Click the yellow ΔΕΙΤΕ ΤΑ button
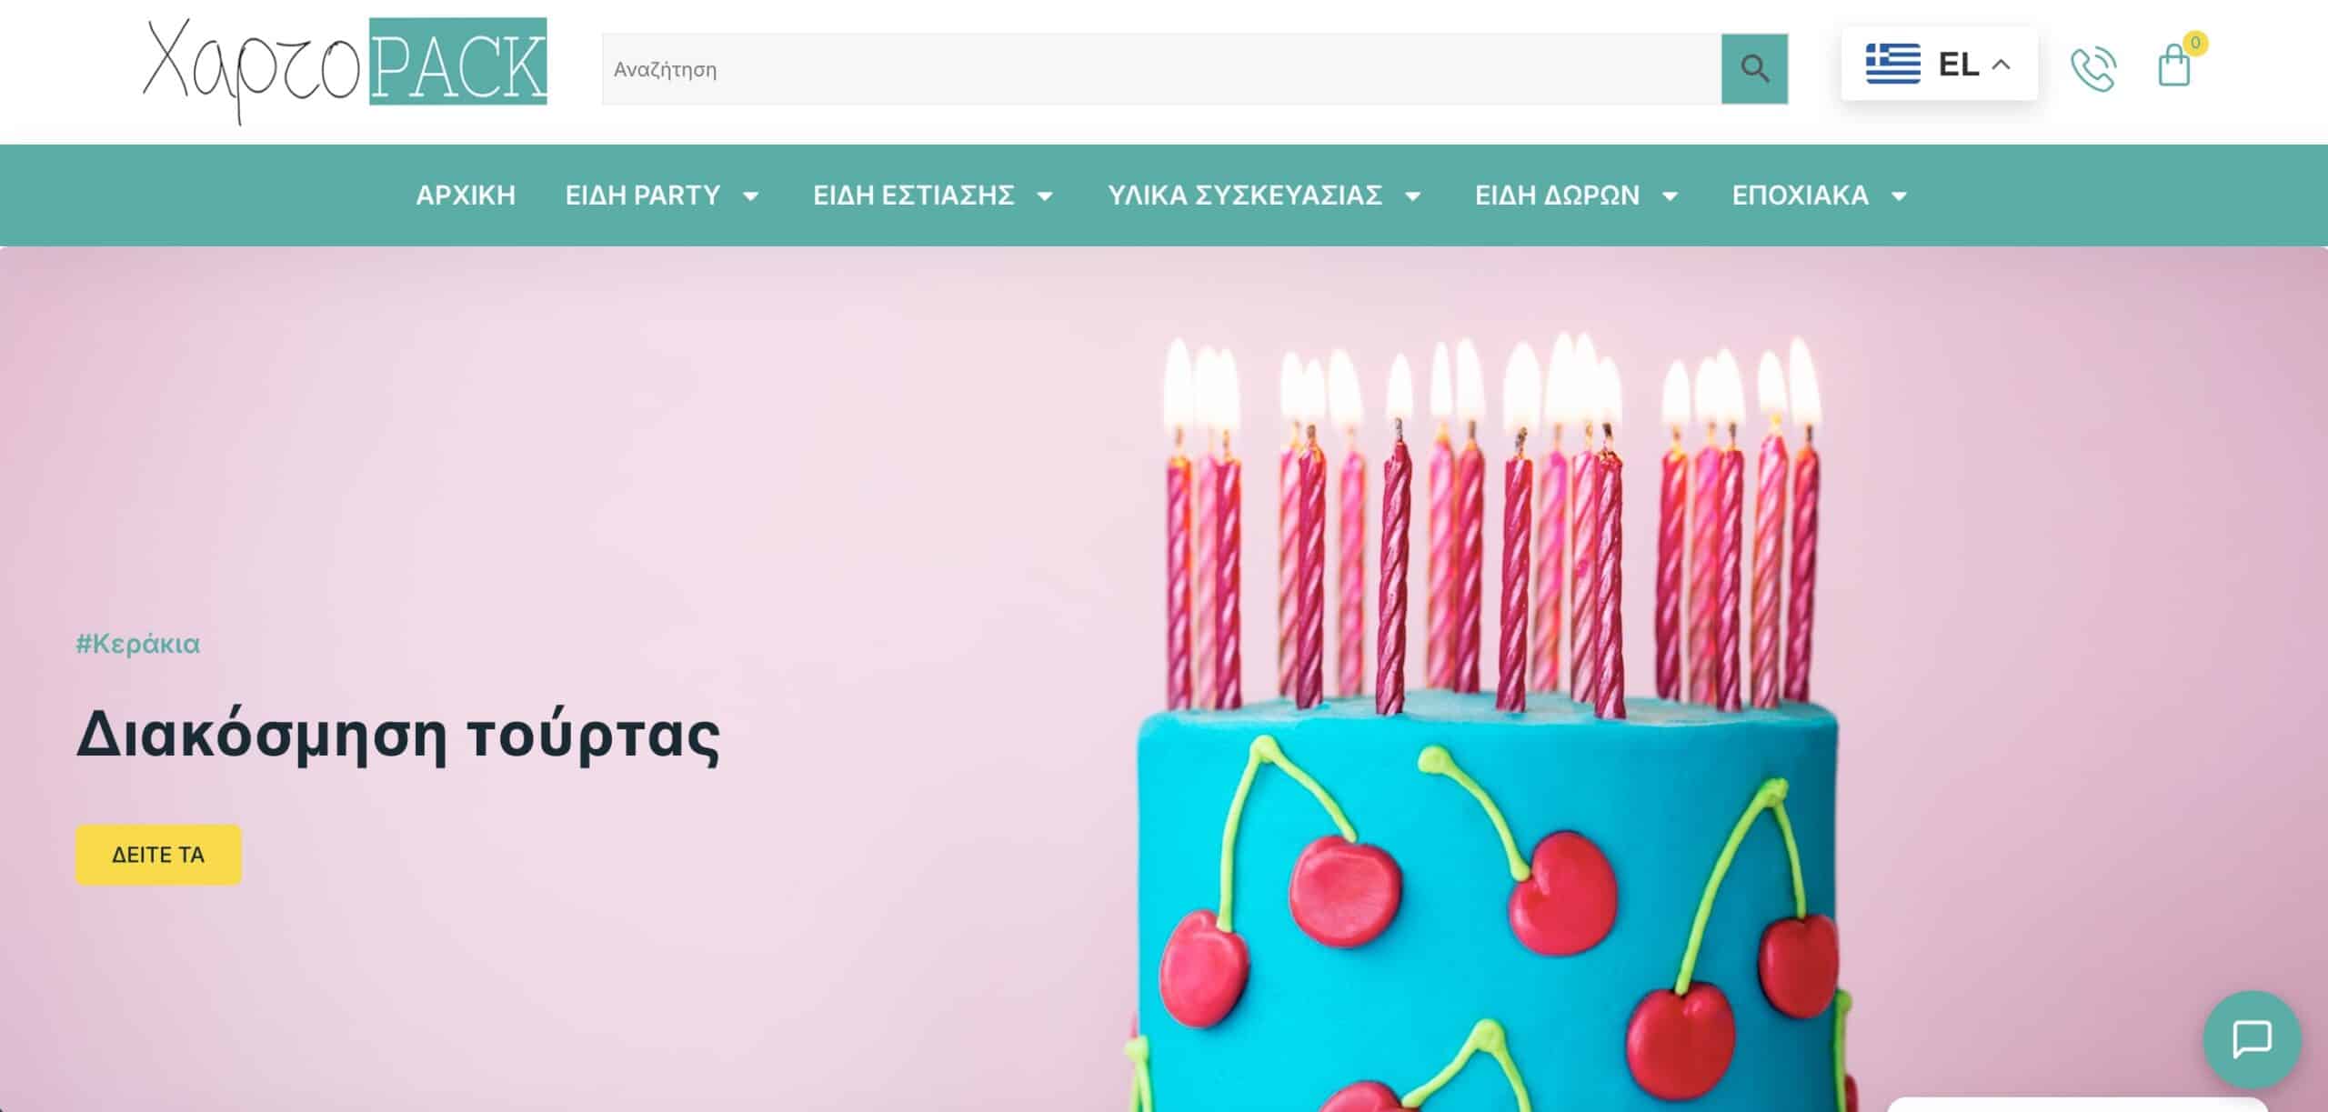This screenshot has width=2328, height=1112. (x=158, y=855)
